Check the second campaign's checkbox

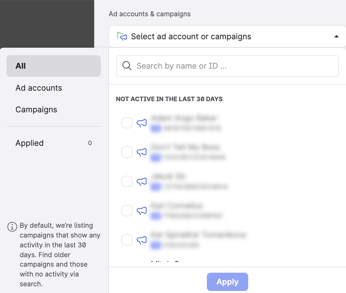[127, 152]
